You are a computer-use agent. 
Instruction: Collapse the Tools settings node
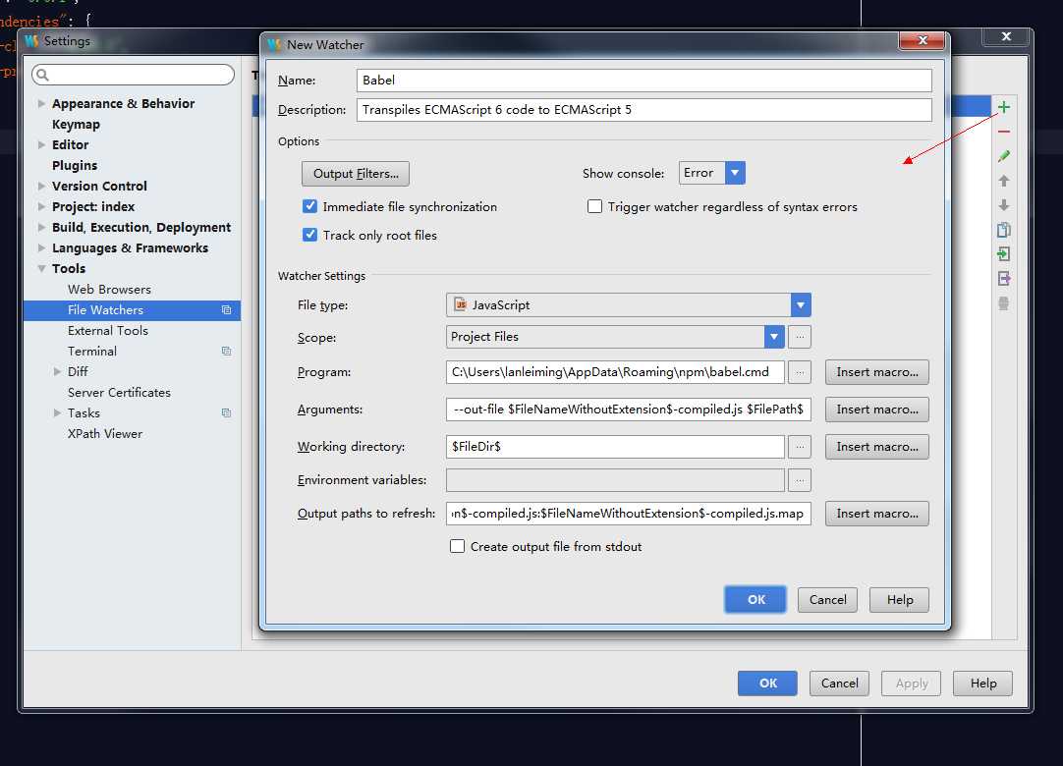point(41,268)
